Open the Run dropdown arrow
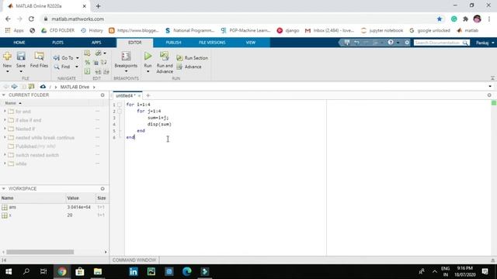Viewport: 497px width, 279px height. tap(148, 71)
